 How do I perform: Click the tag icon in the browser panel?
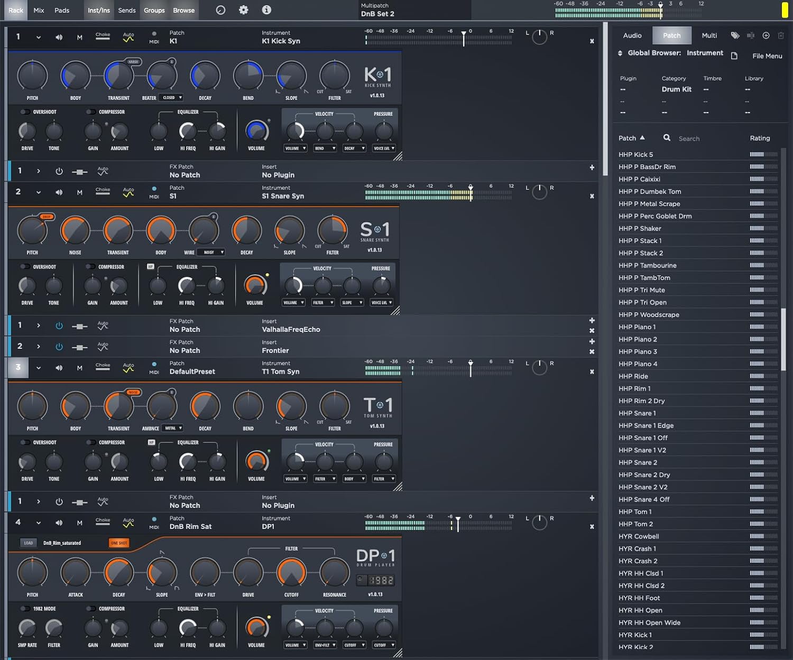pyautogui.click(x=735, y=35)
